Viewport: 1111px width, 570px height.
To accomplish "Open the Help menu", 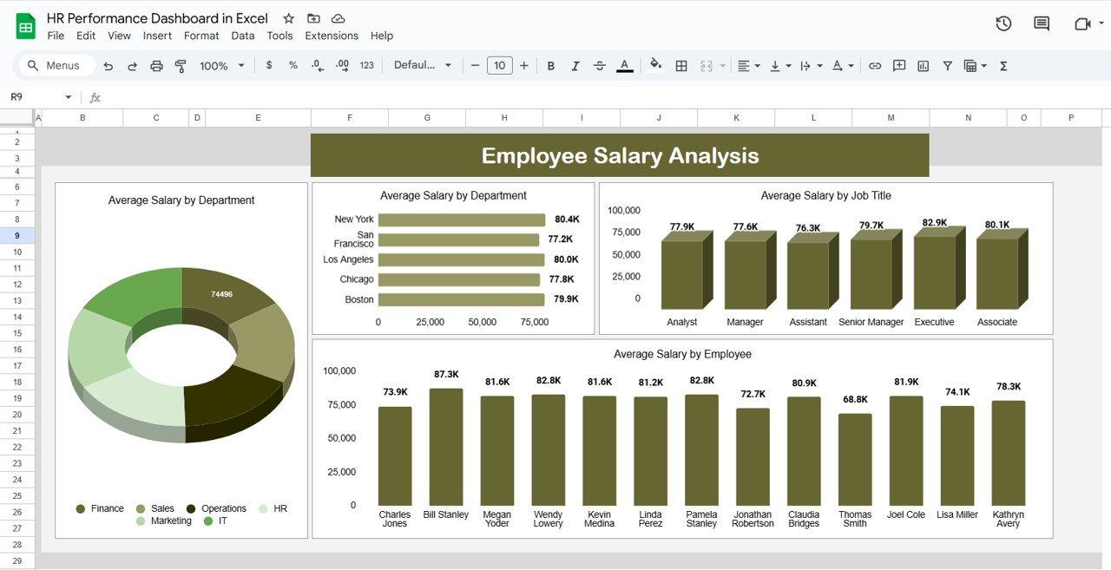I will pos(382,36).
